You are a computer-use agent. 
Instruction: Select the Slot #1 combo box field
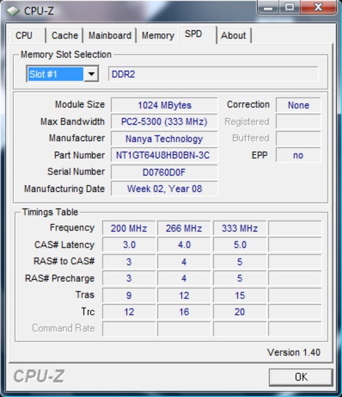62,74
